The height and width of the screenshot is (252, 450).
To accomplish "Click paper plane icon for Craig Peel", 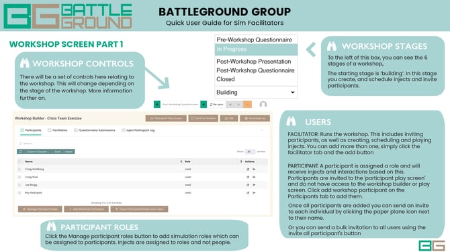I will click(254, 177).
